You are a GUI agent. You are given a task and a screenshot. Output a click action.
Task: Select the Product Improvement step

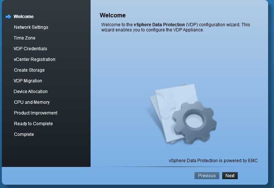click(x=35, y=113)
